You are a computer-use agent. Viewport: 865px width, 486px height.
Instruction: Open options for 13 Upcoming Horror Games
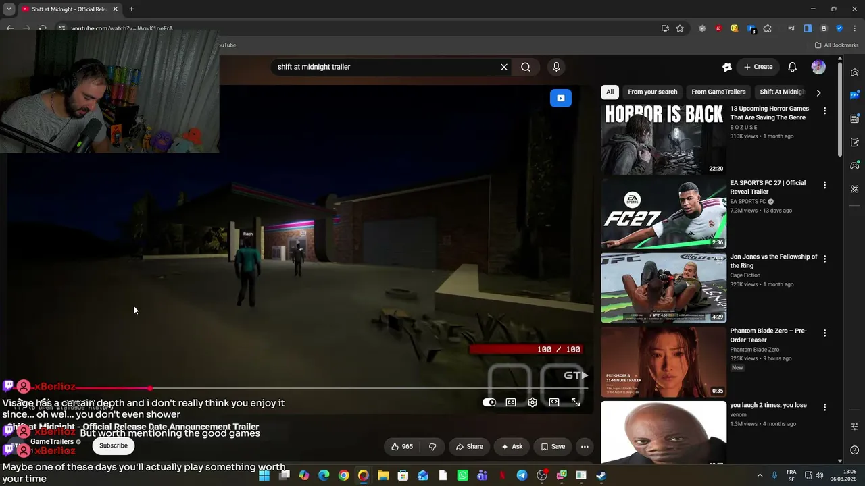coord(824,111)
